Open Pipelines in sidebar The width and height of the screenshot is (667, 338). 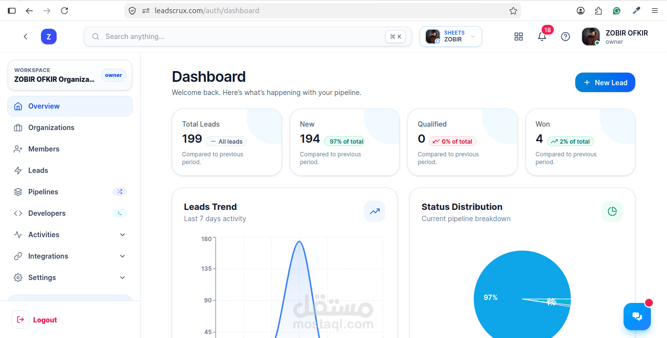(70, 192)
